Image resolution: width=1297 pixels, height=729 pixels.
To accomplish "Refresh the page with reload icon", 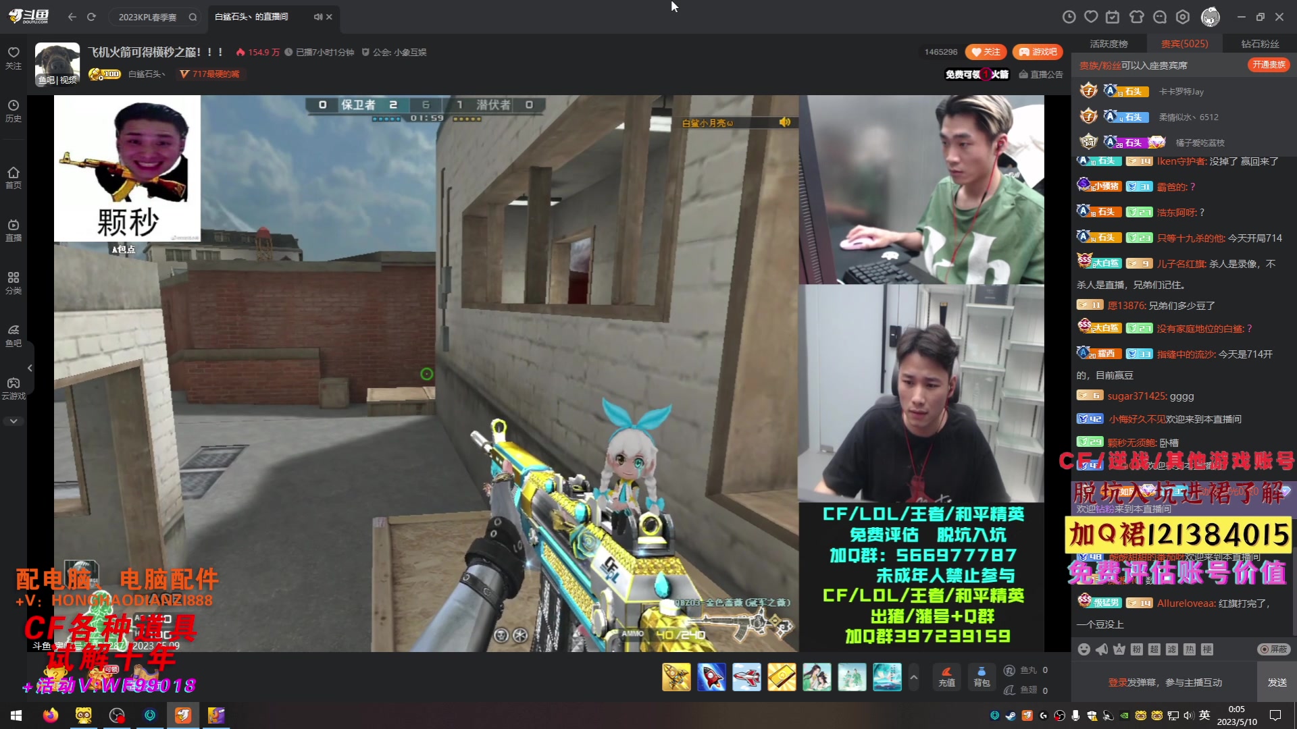I will pos(92,17).
